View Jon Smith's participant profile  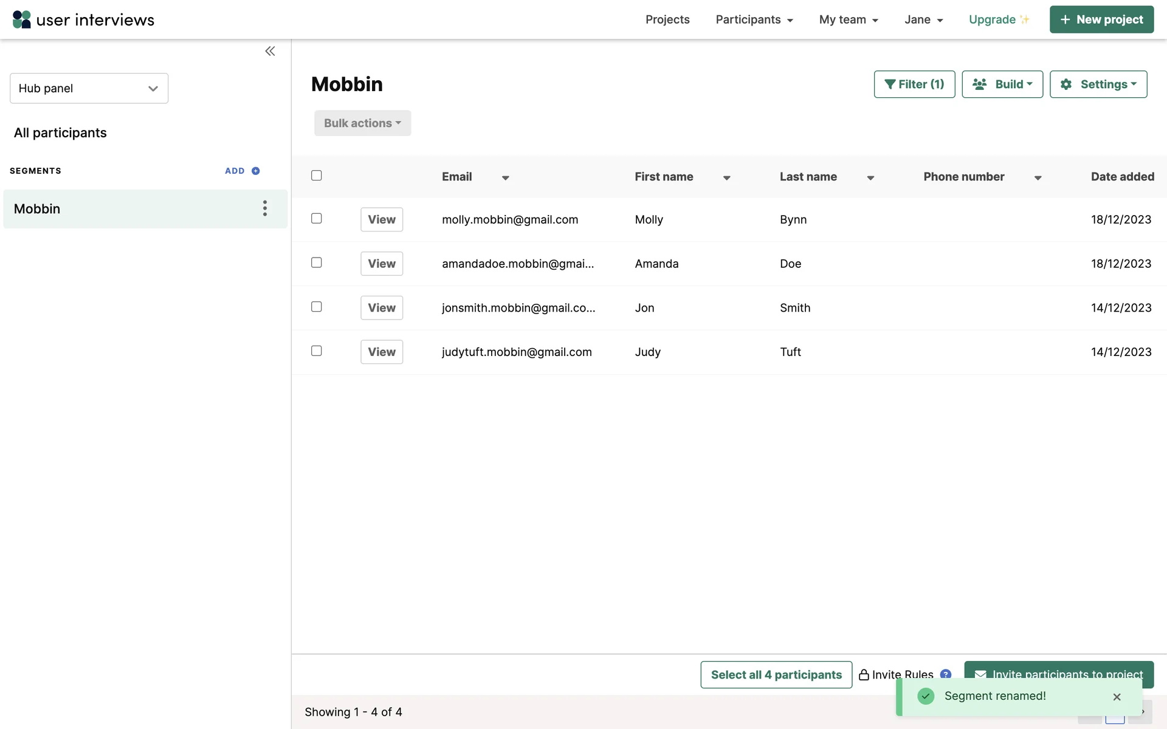tap(382, 308)
